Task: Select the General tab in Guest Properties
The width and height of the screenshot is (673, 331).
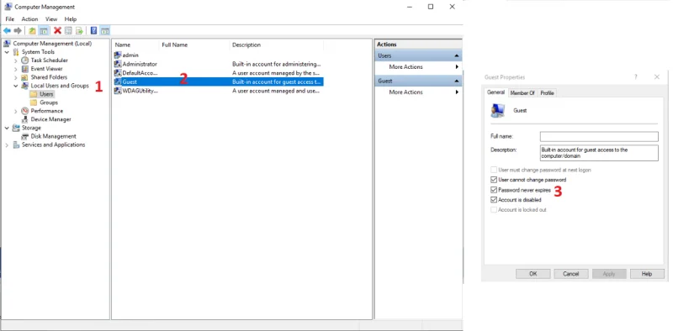Action: (x=496, y=92)
